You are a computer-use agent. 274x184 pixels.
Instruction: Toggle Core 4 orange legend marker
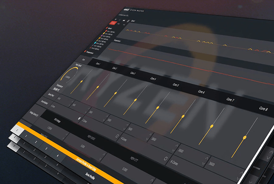pos(99,38)
